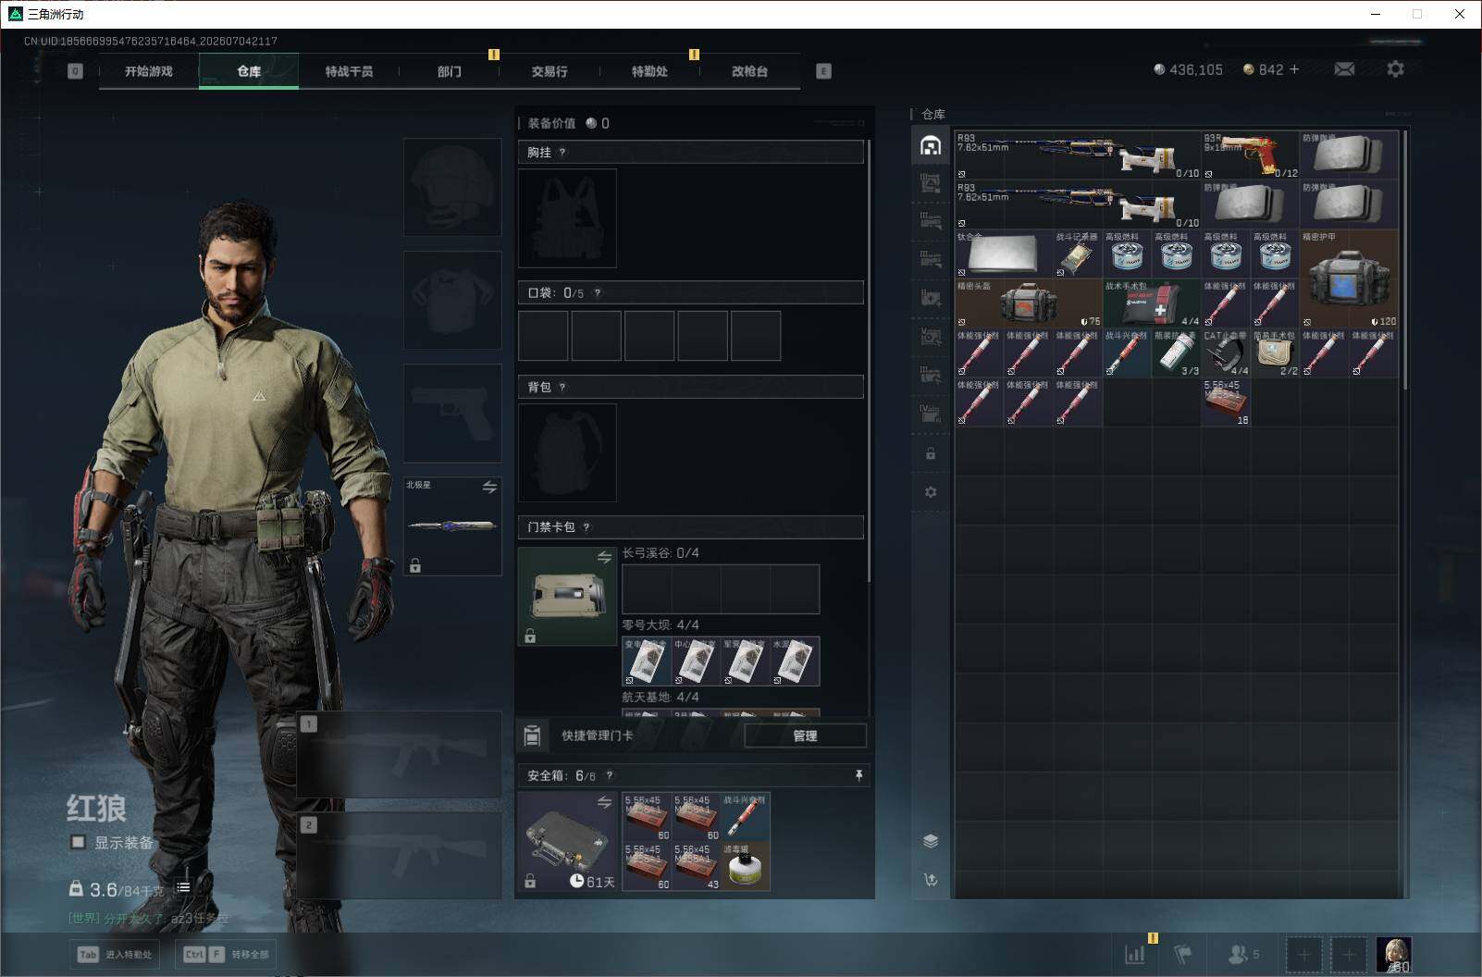Open the settings gear in top bar
The width and height of the screenshot is (1482, 977).
(x=1395, y=69)
